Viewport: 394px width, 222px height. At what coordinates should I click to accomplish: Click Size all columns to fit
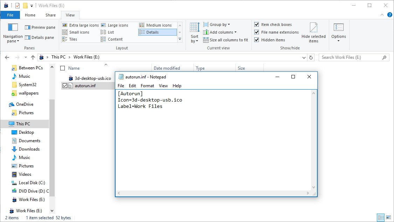tap(226, 40)
